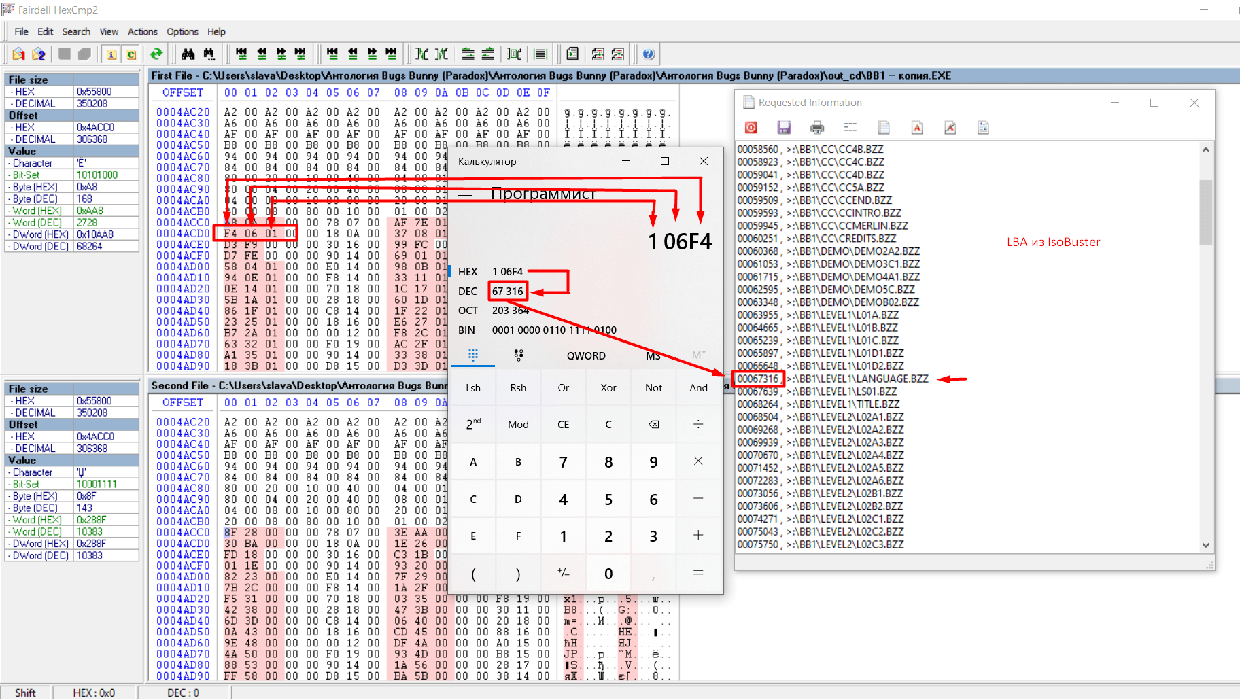Image resolution: width=1240 pixels, height=700 pixels.
Task: Select list row '\BB1\LEVEL1\LANGUAGE.BZZ'
Action: pos(833,379)
